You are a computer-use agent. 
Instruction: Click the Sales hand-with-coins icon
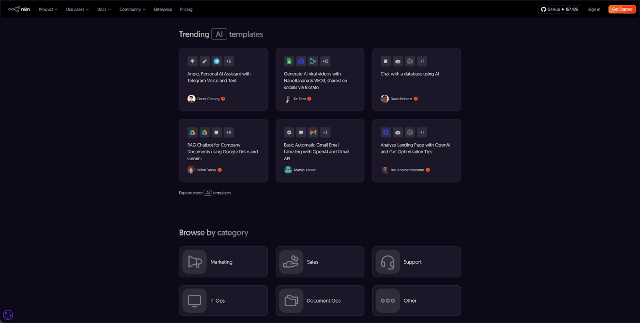click(291, 262)
